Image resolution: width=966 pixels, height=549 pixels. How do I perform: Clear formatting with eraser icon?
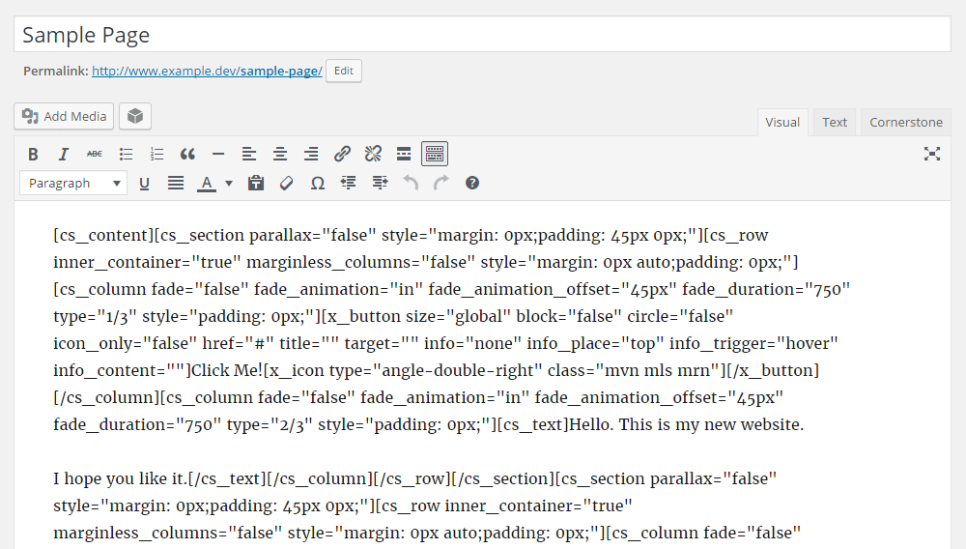[287, 183]
